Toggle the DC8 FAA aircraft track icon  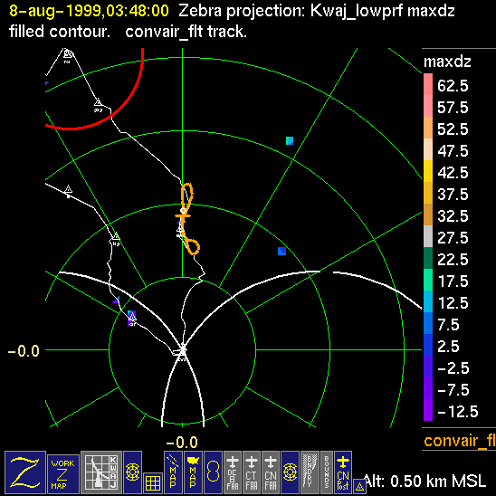coord(233,472)
